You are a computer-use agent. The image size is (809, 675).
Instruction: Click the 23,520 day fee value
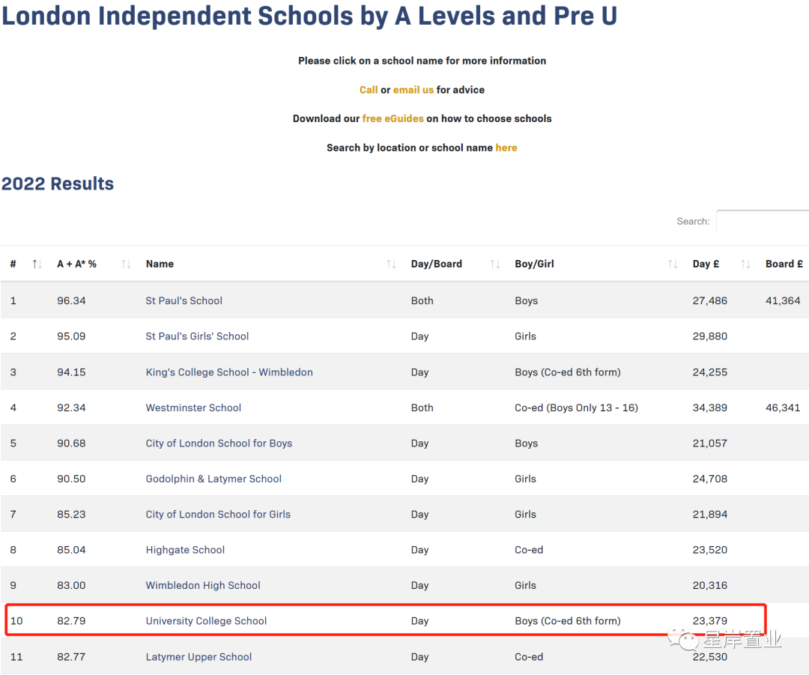click(710, 551)
